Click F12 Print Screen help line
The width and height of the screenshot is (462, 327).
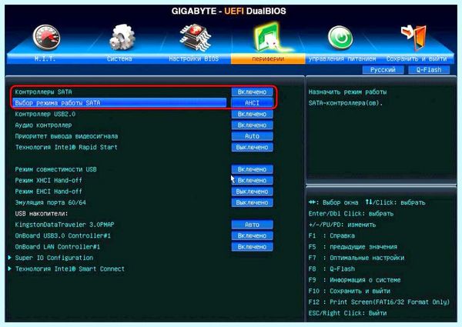(x=379, y=302)
